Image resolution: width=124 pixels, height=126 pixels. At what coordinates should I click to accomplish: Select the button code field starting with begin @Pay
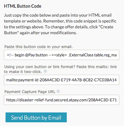[62, 55]
